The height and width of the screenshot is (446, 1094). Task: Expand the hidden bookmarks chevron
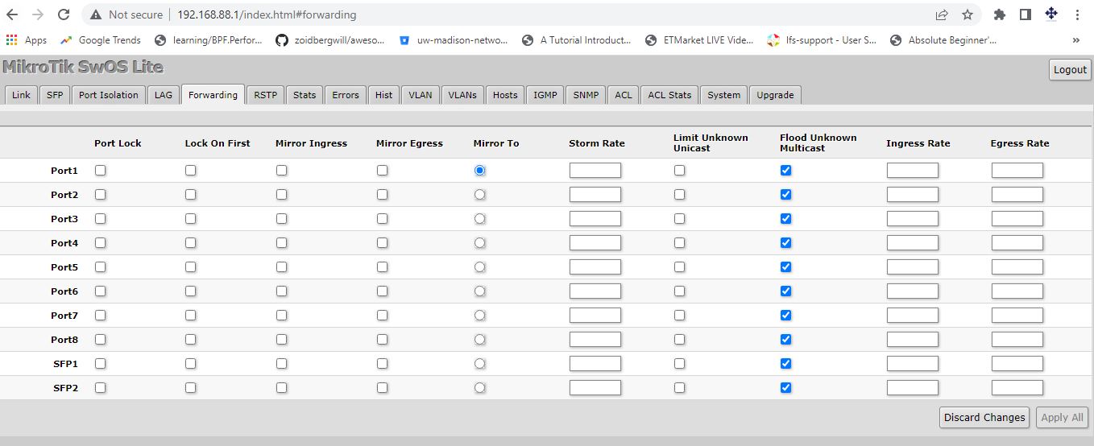[1076, 39]
